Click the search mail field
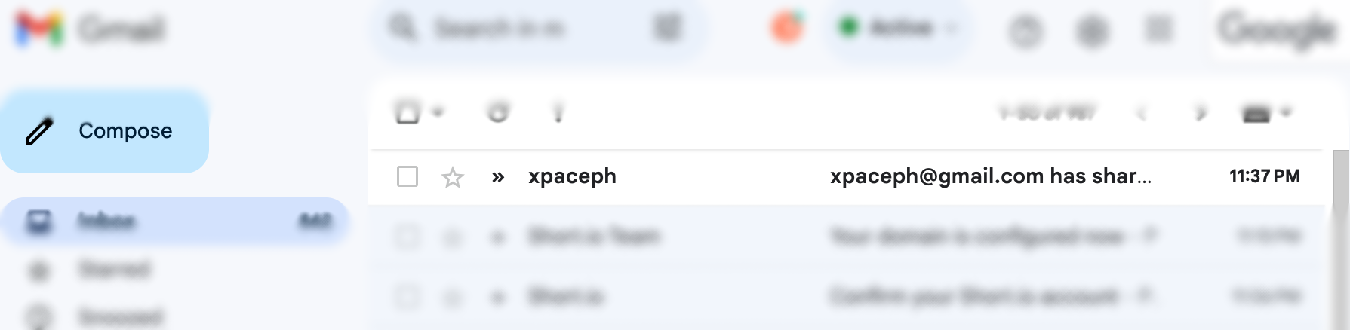The width and height of the screenshot is (1350, 330). (x=528, y=29)
